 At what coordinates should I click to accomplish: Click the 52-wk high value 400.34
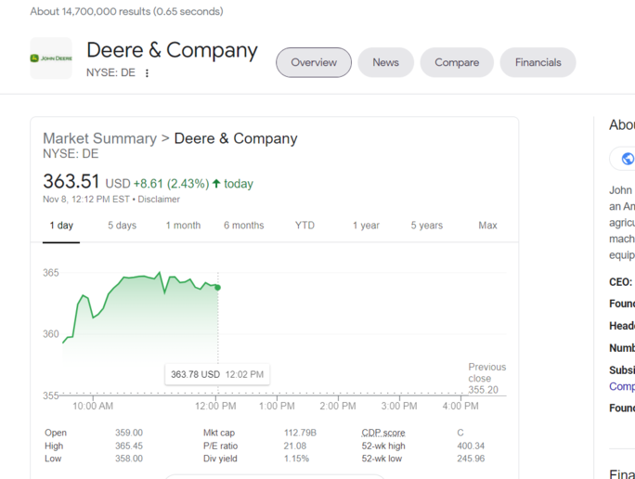tap(471, 446)
